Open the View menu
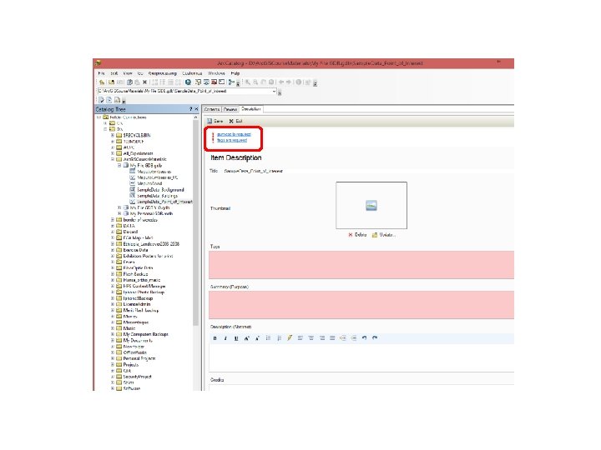This screenshot has width=601, height=450. point(128,73)
